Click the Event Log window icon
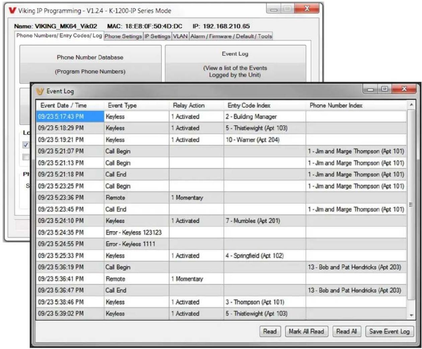This screenshot has height=349, width=422. coord(40,91)
